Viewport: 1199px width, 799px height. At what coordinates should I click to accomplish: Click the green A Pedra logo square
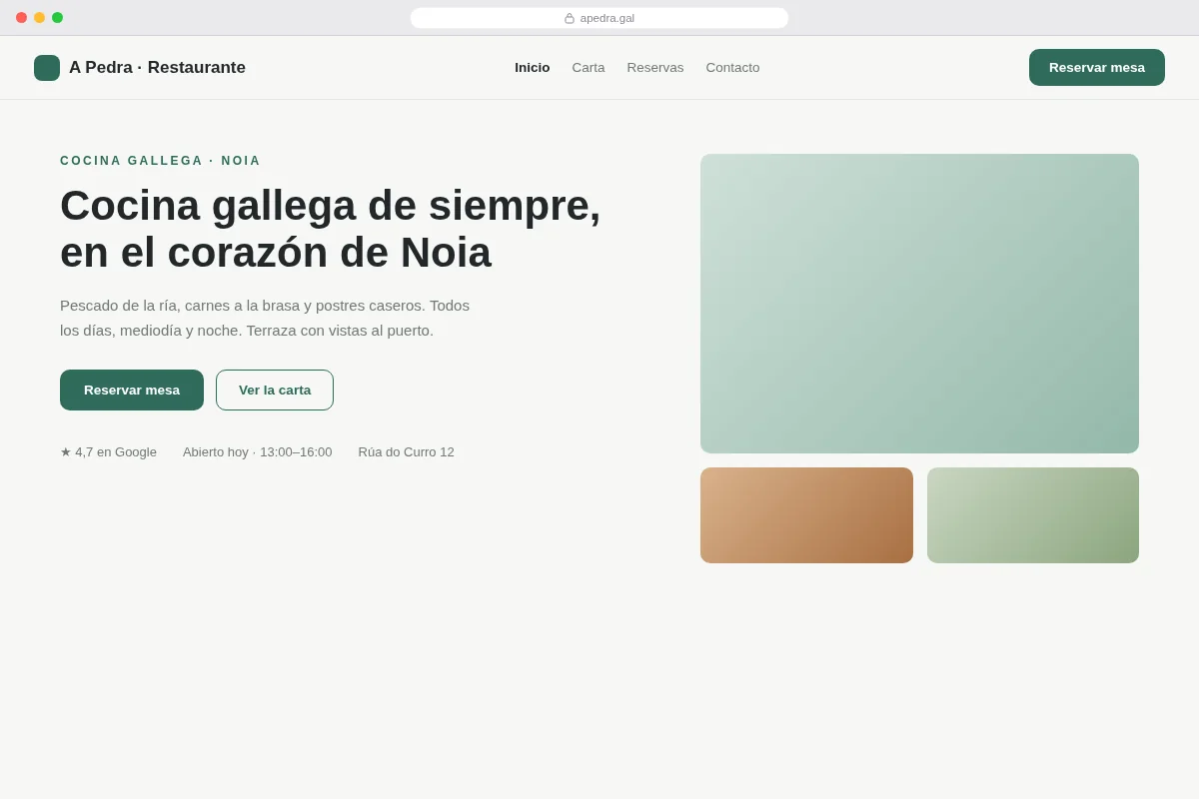point(47,68)
